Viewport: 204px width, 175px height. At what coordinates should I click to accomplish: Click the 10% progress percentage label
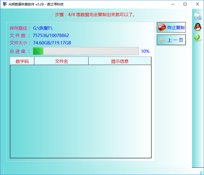click(x=145, y=51)
